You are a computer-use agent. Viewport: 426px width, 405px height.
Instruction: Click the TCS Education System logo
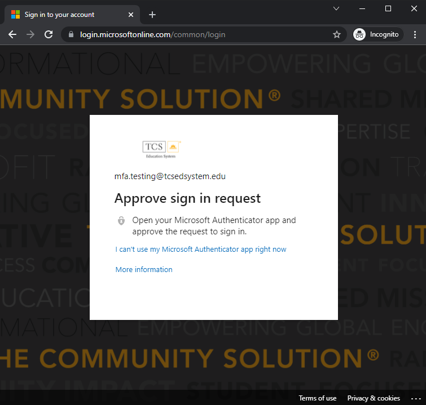[161, 149]
